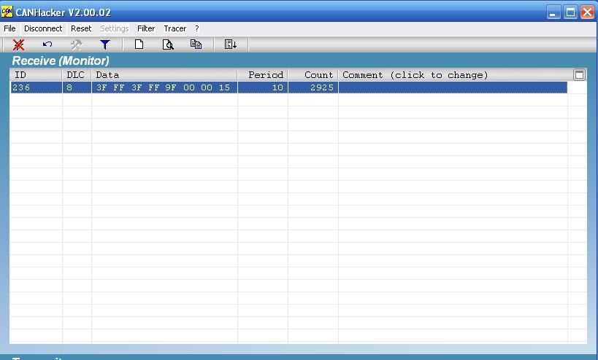Click the Period column header

click(263, 75)
